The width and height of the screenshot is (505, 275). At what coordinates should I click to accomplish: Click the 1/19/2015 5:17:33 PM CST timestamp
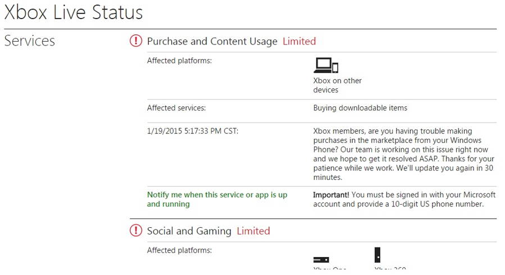click(x=192, y=131)
